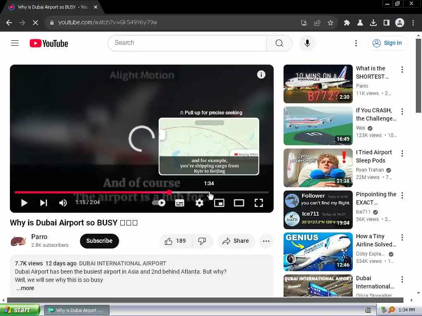Toggle autoplay switch in player
Screen dimensions: 422x316
(159, 203)
